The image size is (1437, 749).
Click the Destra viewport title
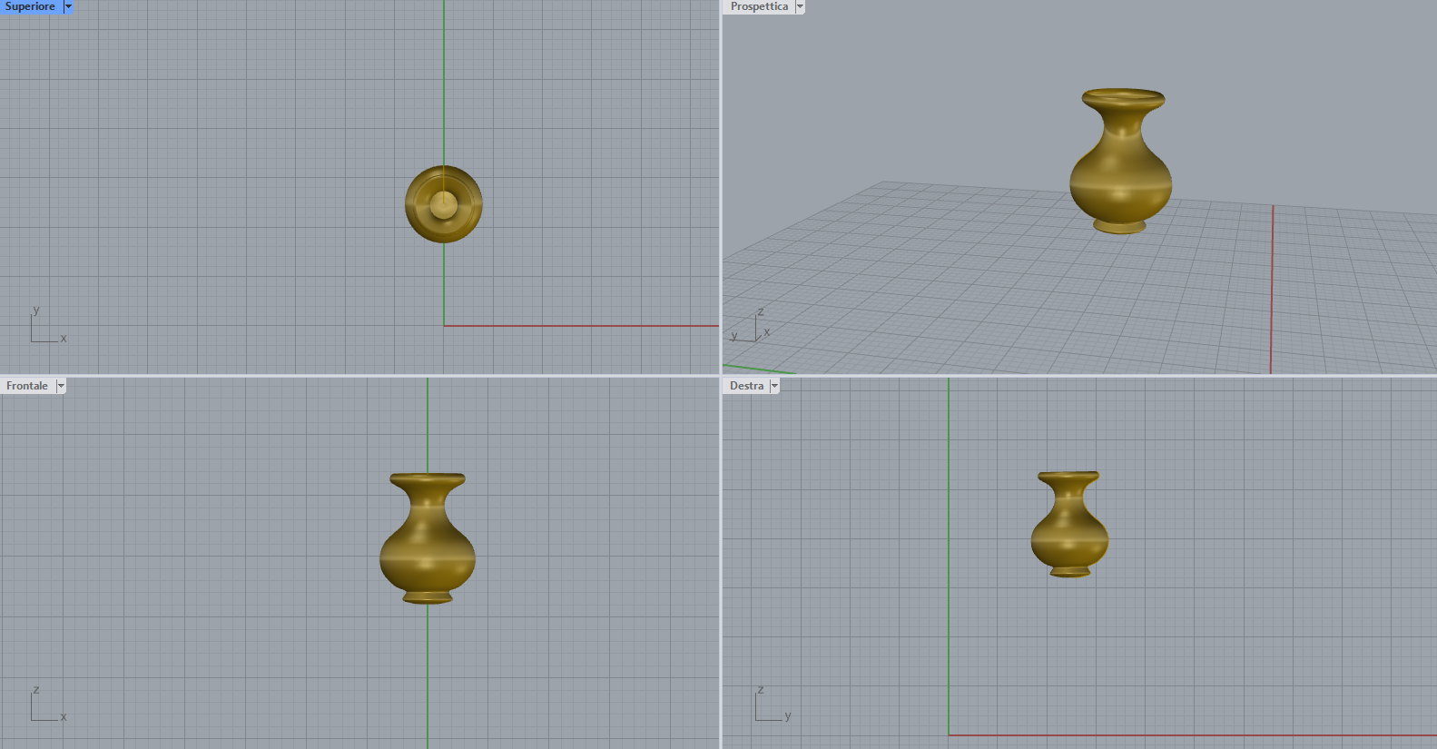click(746, 386)
